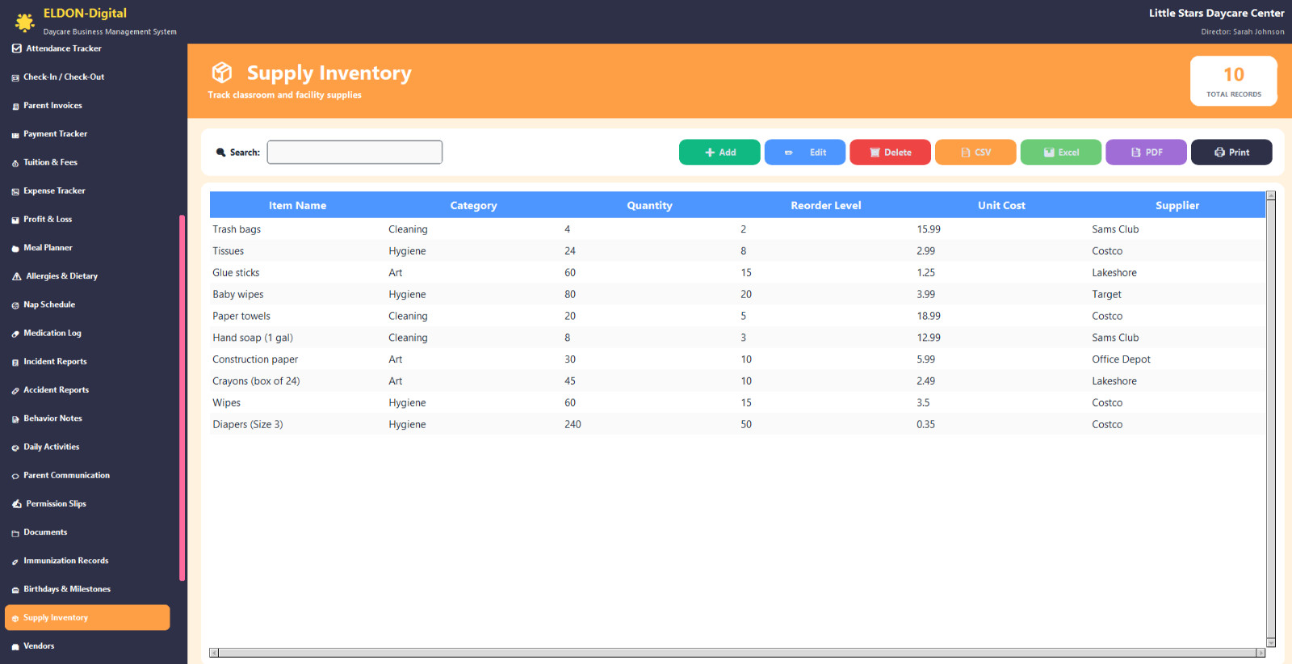The height and width of the screenshot is (664, 1292).
Task: Click the Accident Reports sidebar icon
Action: coord(15,391)
